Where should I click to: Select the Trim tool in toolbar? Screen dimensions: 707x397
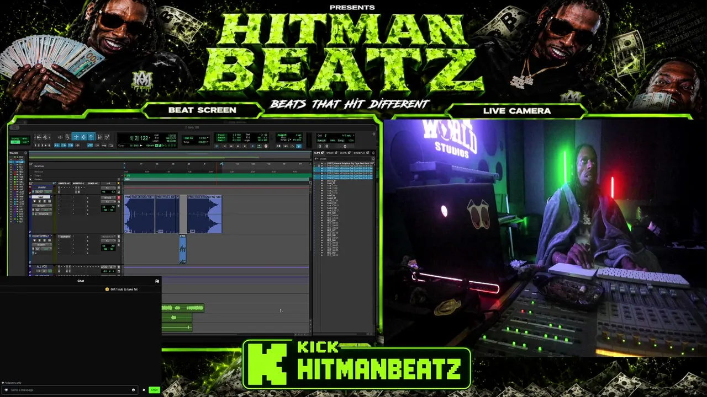(76, 137)
